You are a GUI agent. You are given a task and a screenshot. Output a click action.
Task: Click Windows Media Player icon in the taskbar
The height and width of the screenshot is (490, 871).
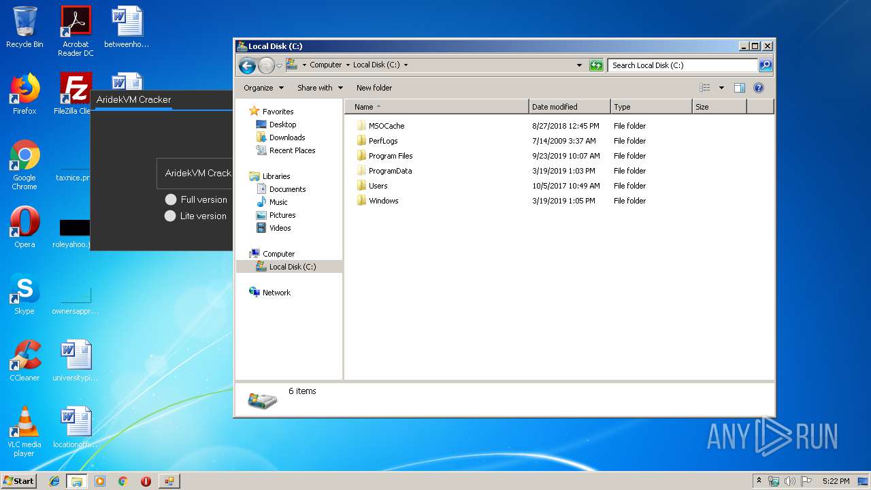100,481
